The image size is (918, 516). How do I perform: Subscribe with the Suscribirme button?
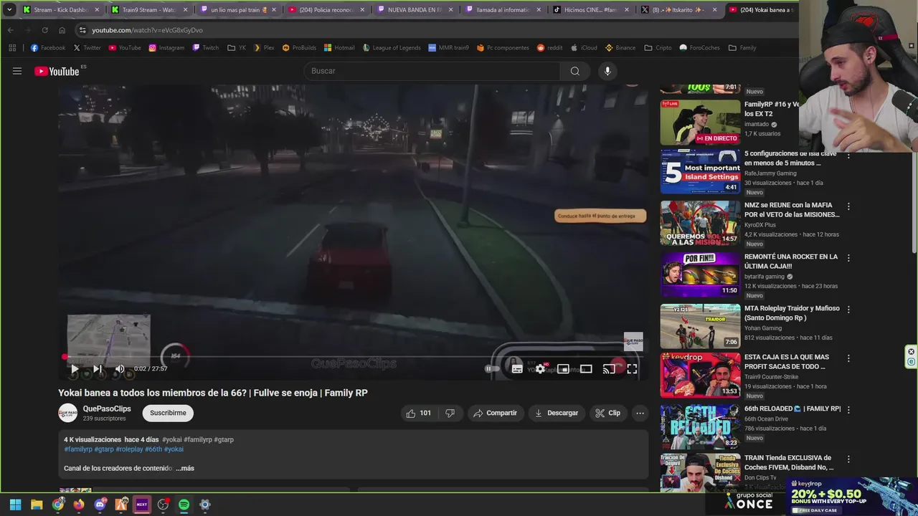(x=168, y=413)
